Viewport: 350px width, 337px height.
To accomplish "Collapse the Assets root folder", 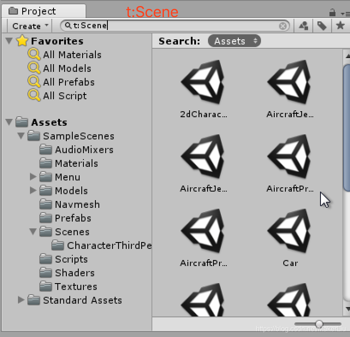I will [9, 122].
